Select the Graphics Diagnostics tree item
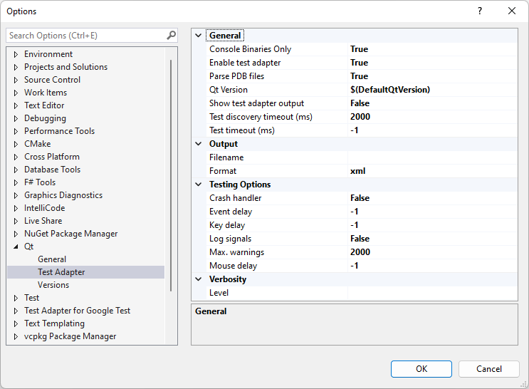Screen dimensions: 529x389 (x=63, y=195)
